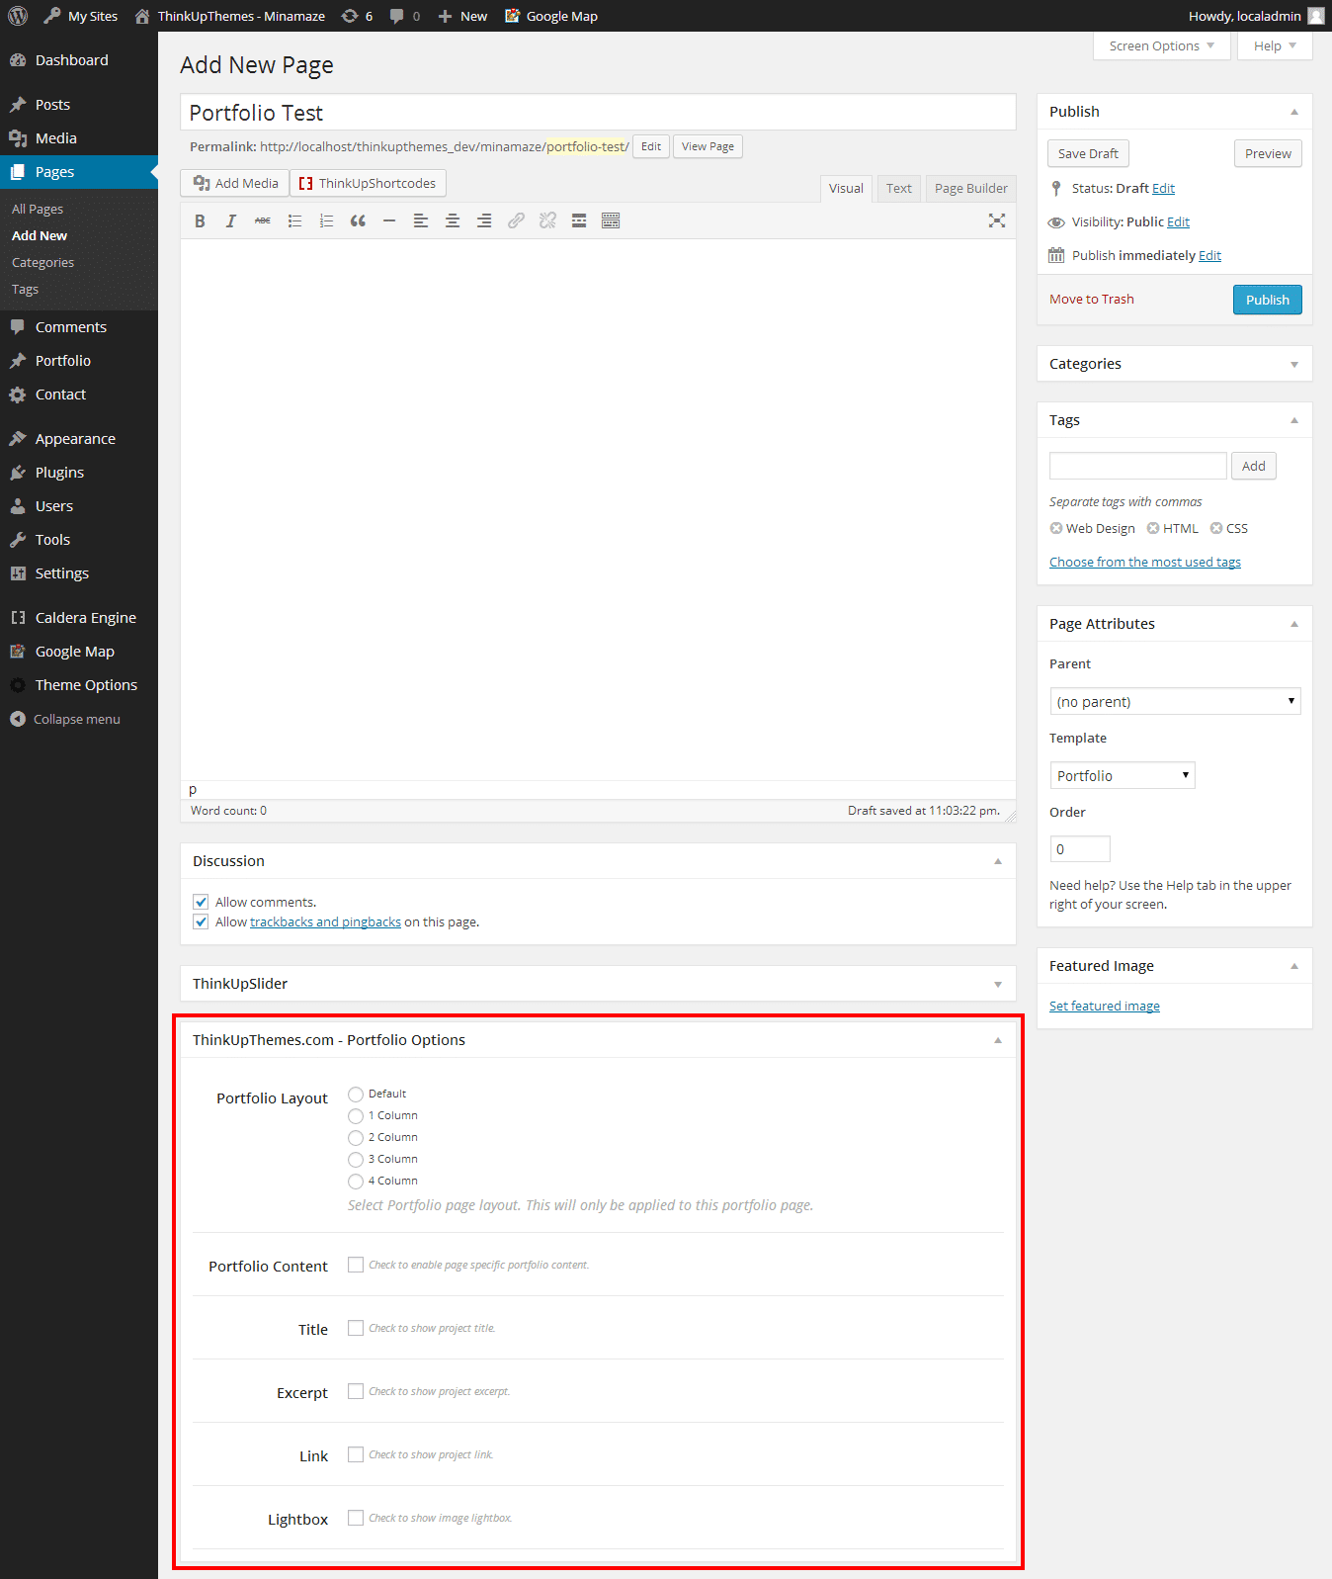Enable page specific Portfolio Content checkbox
The height and width of the screenshot is (1579, 1332).
[x=356, y=1265]
